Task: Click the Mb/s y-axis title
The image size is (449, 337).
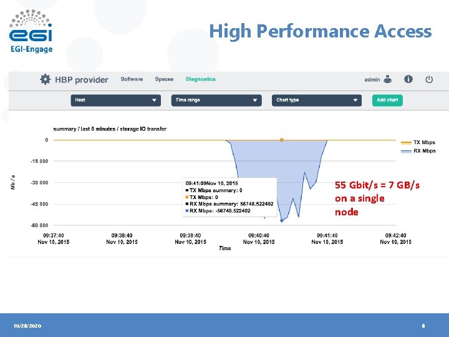Action: 13,182
